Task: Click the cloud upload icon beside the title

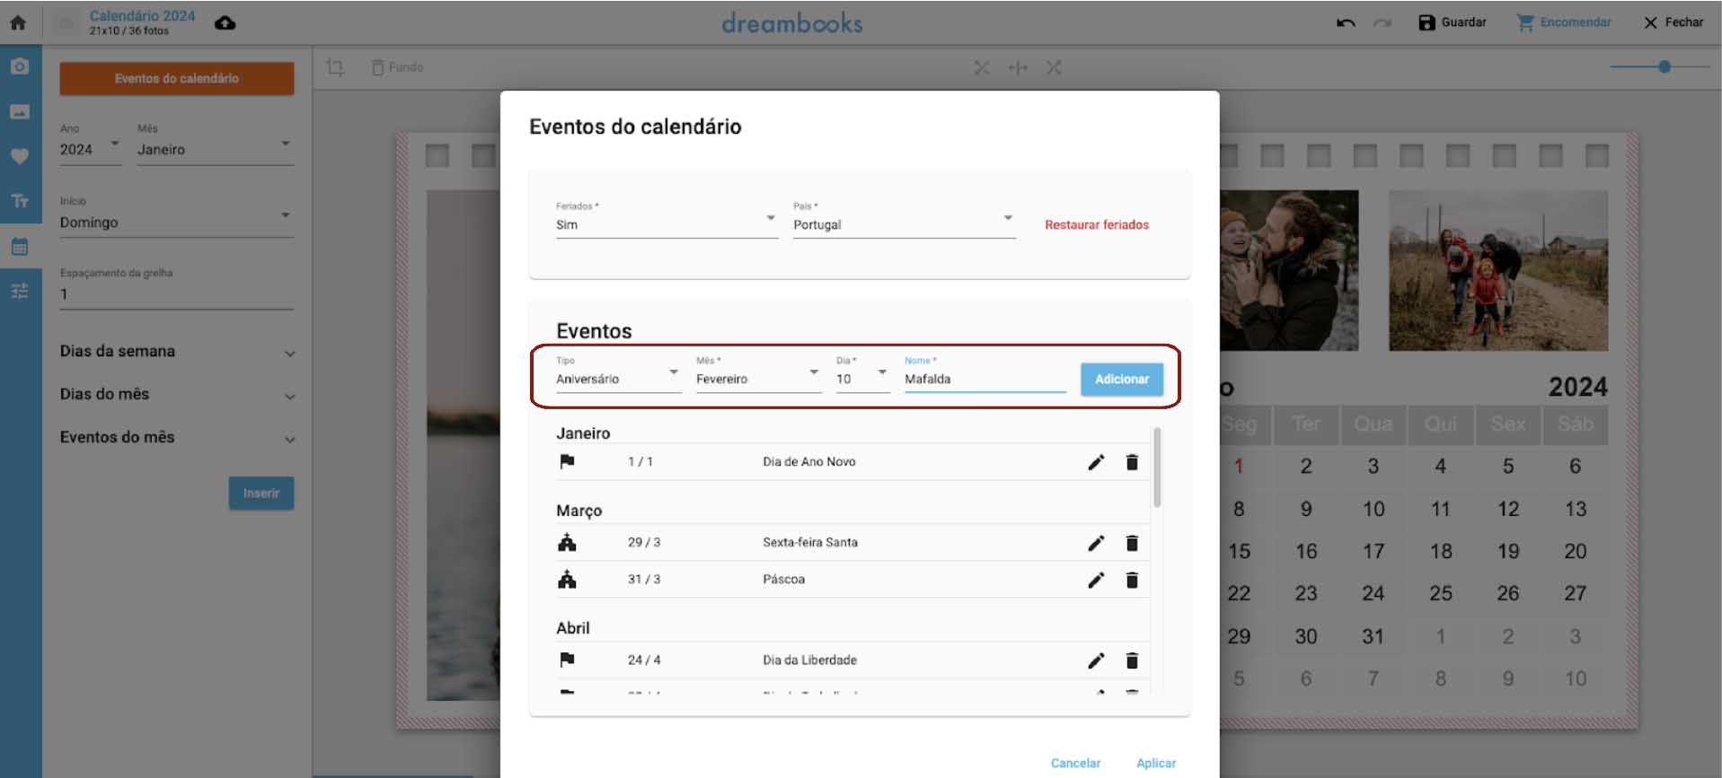Action: tap(225, 23)
